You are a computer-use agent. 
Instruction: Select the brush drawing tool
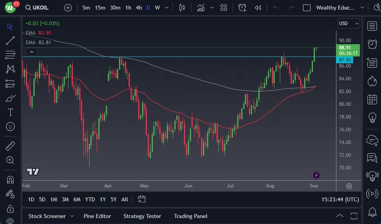(10, 98)
